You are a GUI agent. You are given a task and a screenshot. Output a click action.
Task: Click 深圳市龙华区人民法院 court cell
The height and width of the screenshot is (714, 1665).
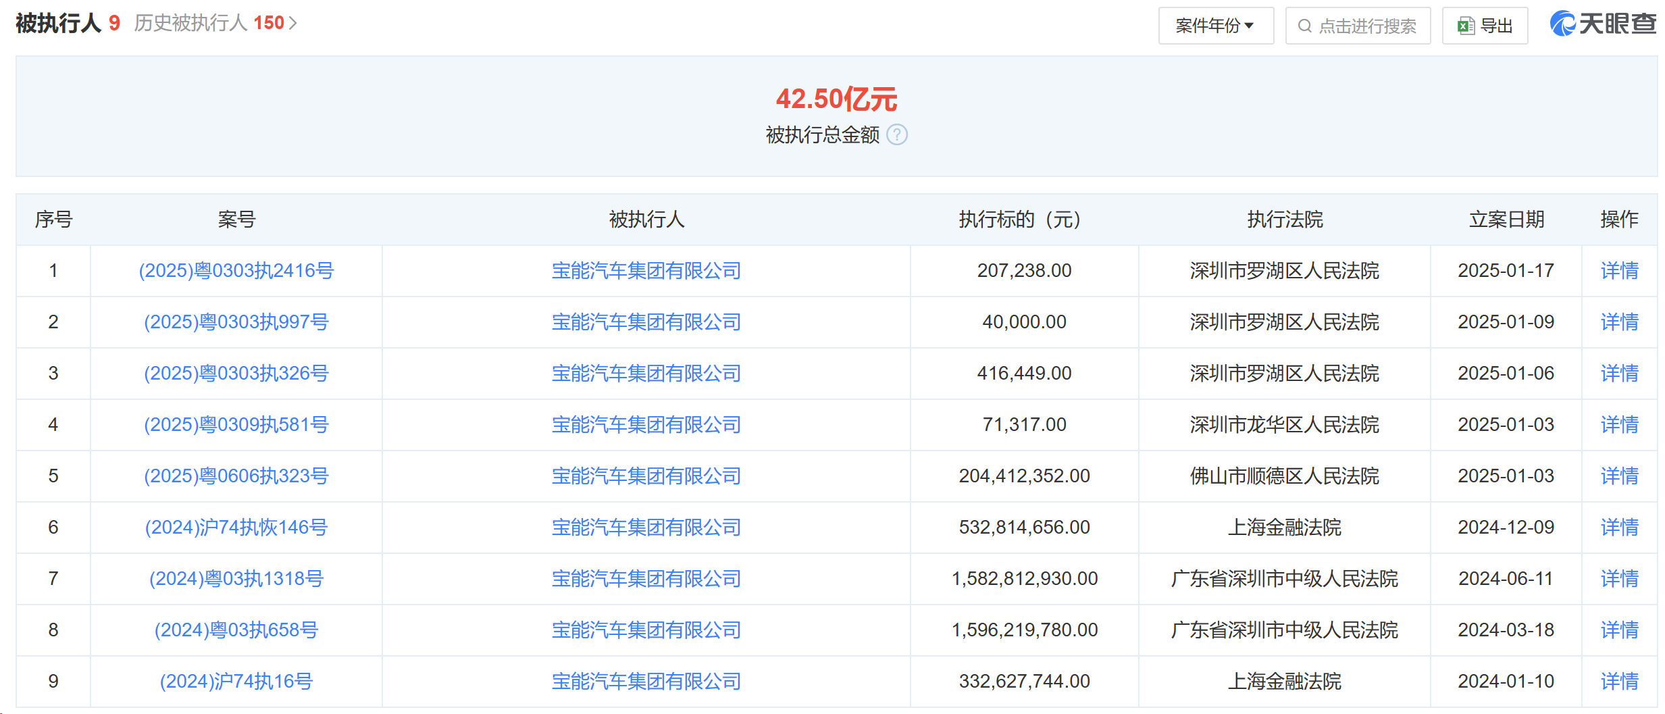tap(1285, 425)
